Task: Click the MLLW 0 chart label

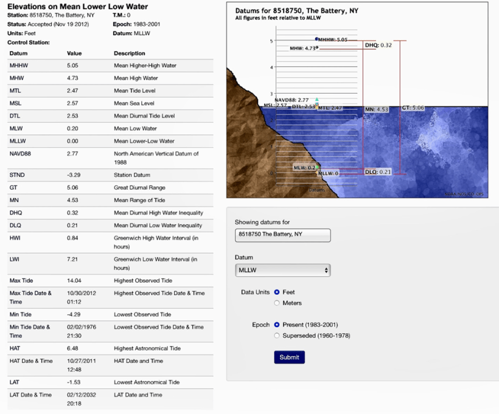Action: [x=328, y=173]
